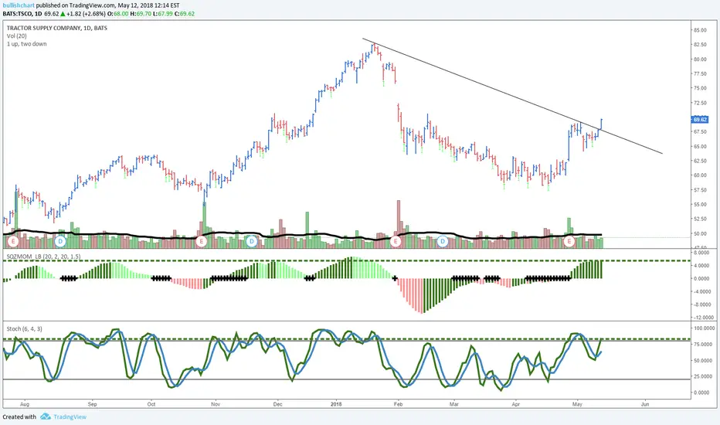
Task: Click the SQZMOM_LB (20, 2, 20, 1.5) label
Action: 43,257
